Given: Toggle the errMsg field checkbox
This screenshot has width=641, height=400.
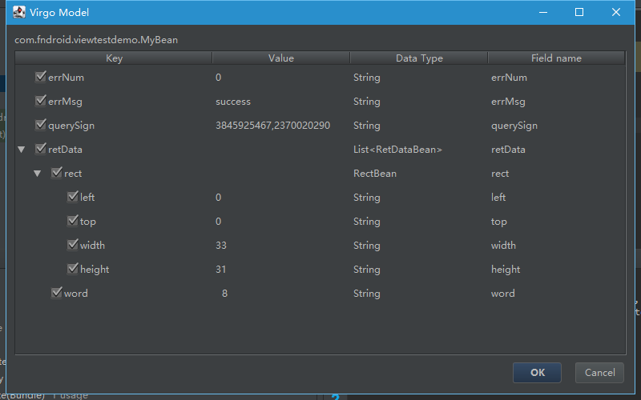Looking at the screenshot, I should coord(41,102).
